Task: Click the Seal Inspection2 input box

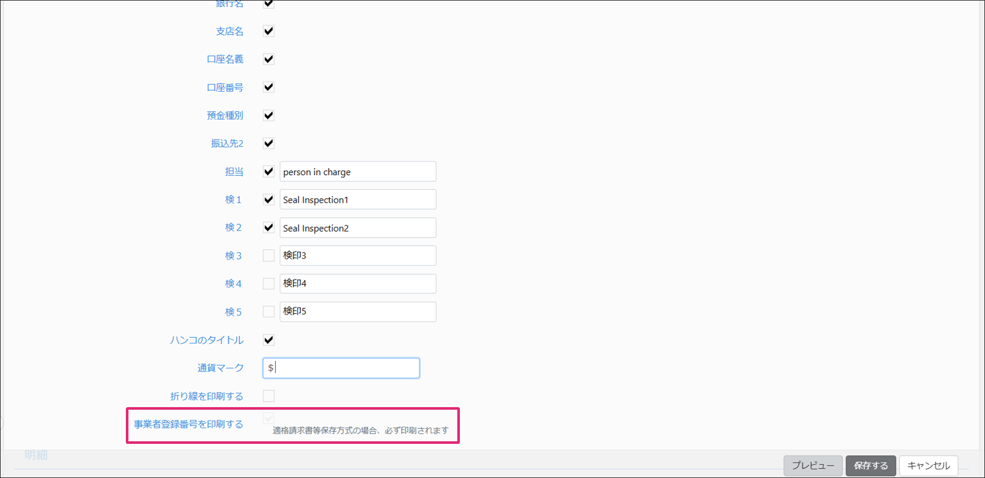Action: coord(357,228)
